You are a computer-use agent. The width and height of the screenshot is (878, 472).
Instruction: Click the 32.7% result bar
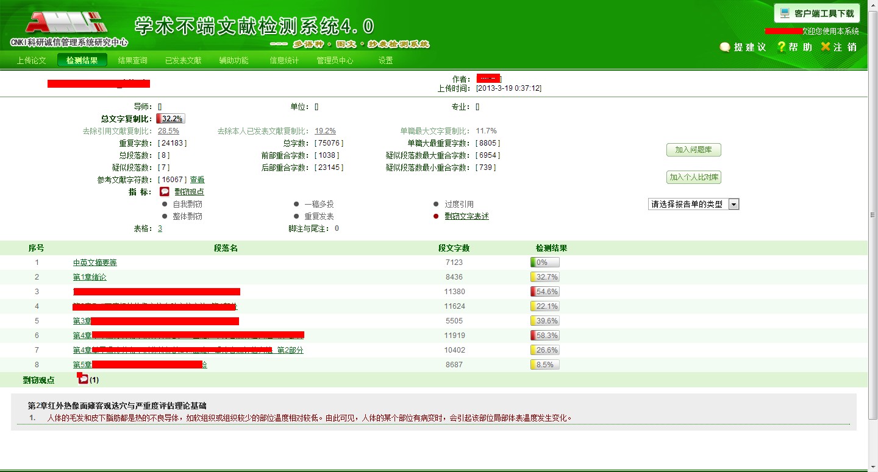(x=545, y=277)
